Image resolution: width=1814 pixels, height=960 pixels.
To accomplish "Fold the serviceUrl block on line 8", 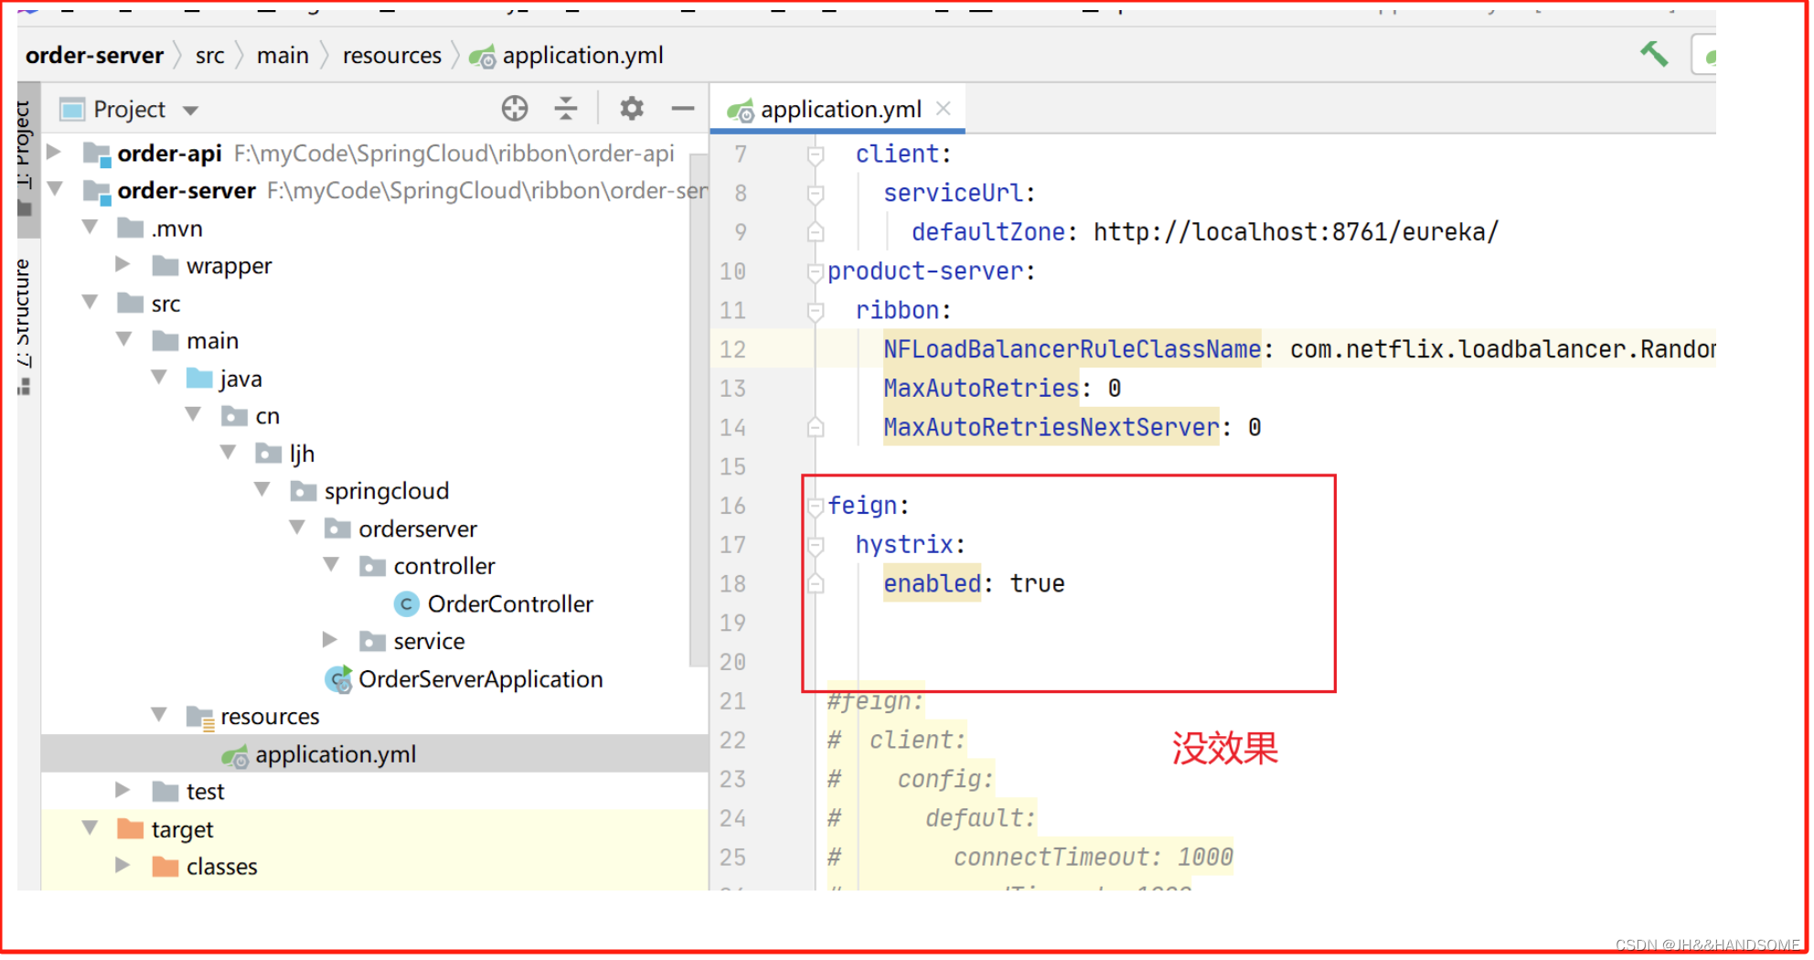I will coord(816,195).
